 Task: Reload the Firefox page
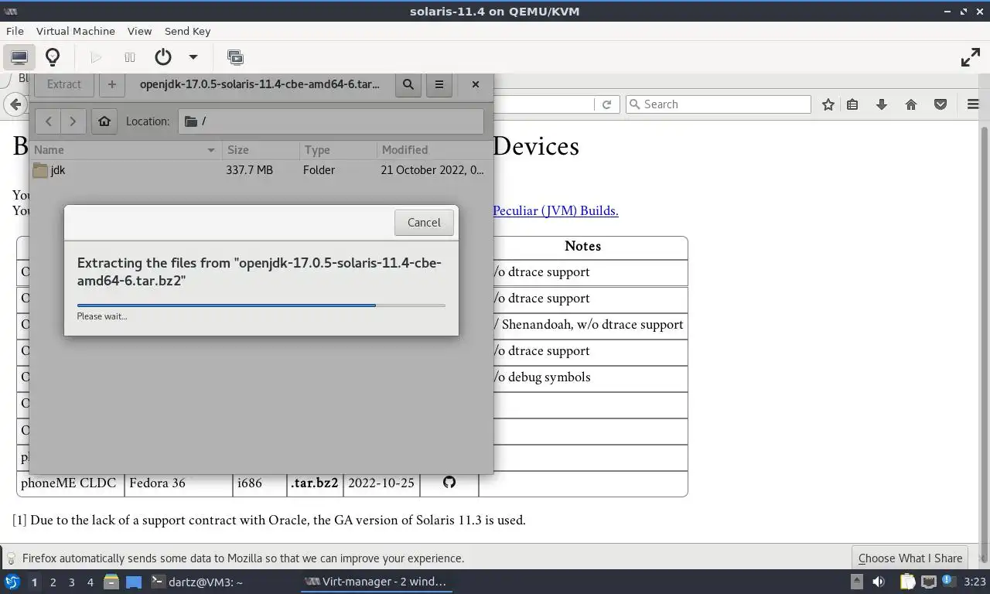607,104
